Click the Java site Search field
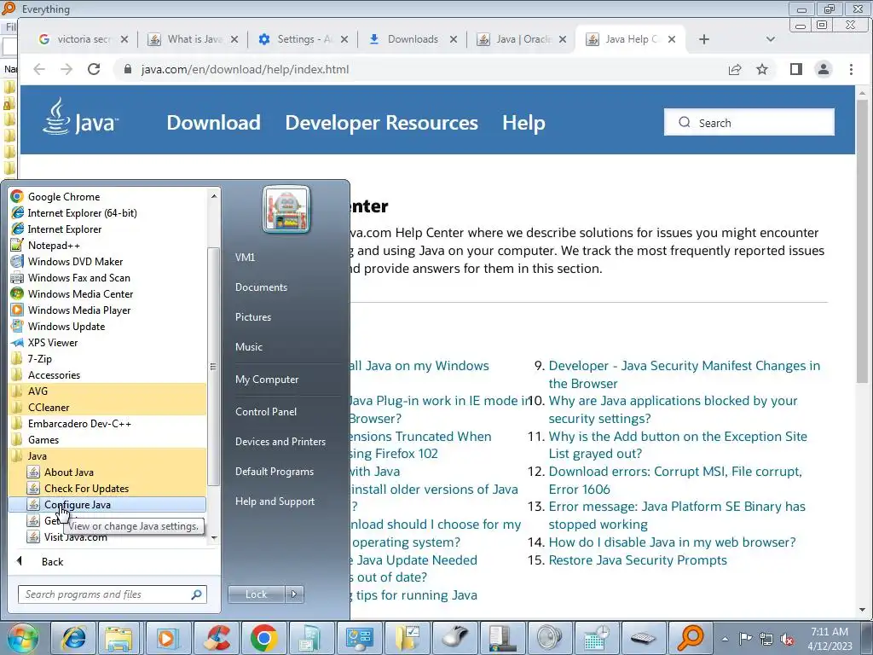The image size is (873, 655). tap(749, 123)
